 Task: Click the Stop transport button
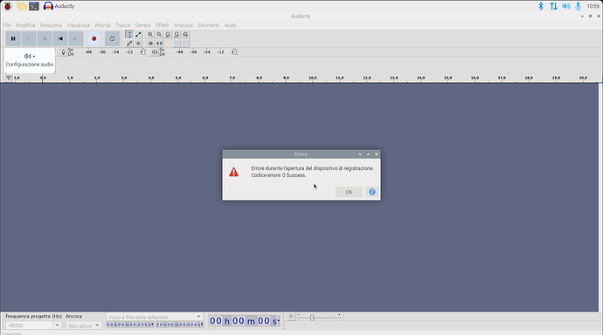click(45, 38)
